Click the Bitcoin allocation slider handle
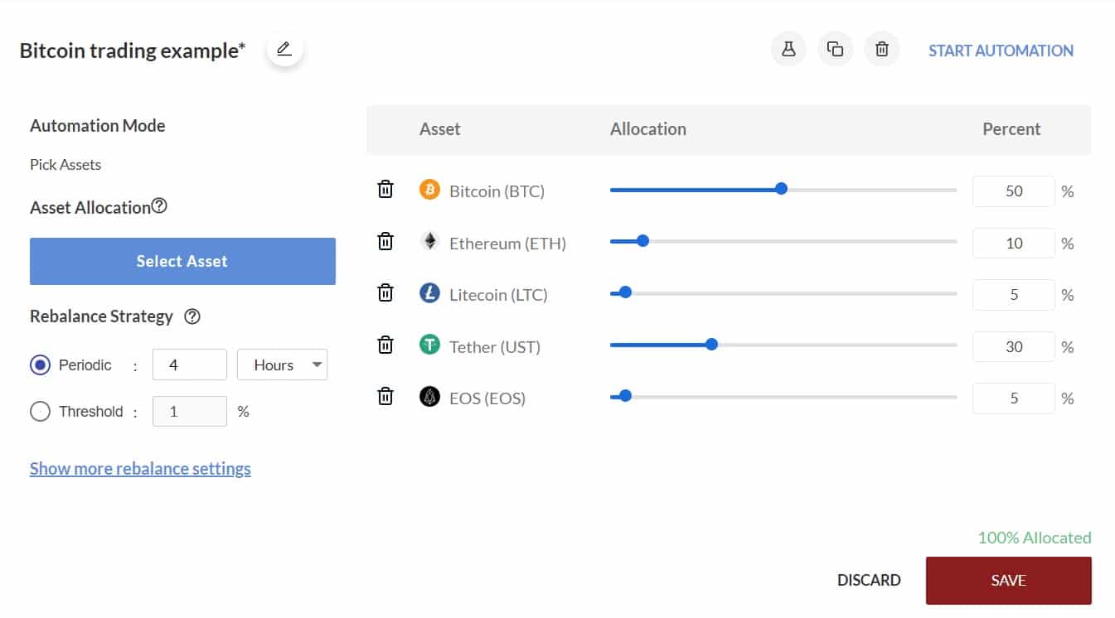The image size is (1115, 618). (781, 189)
